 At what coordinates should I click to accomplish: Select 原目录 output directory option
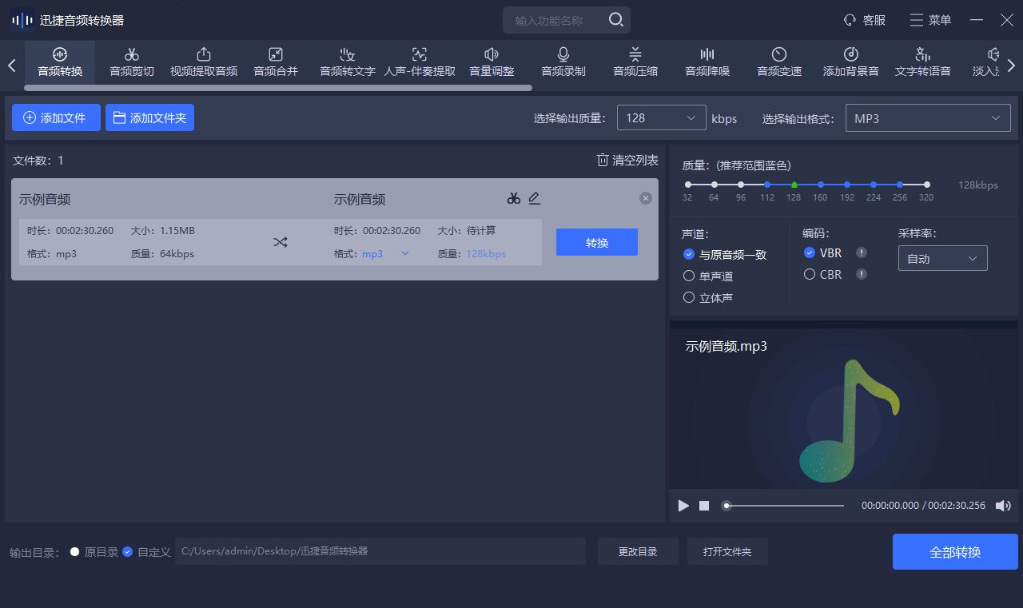tap(94, 551)
